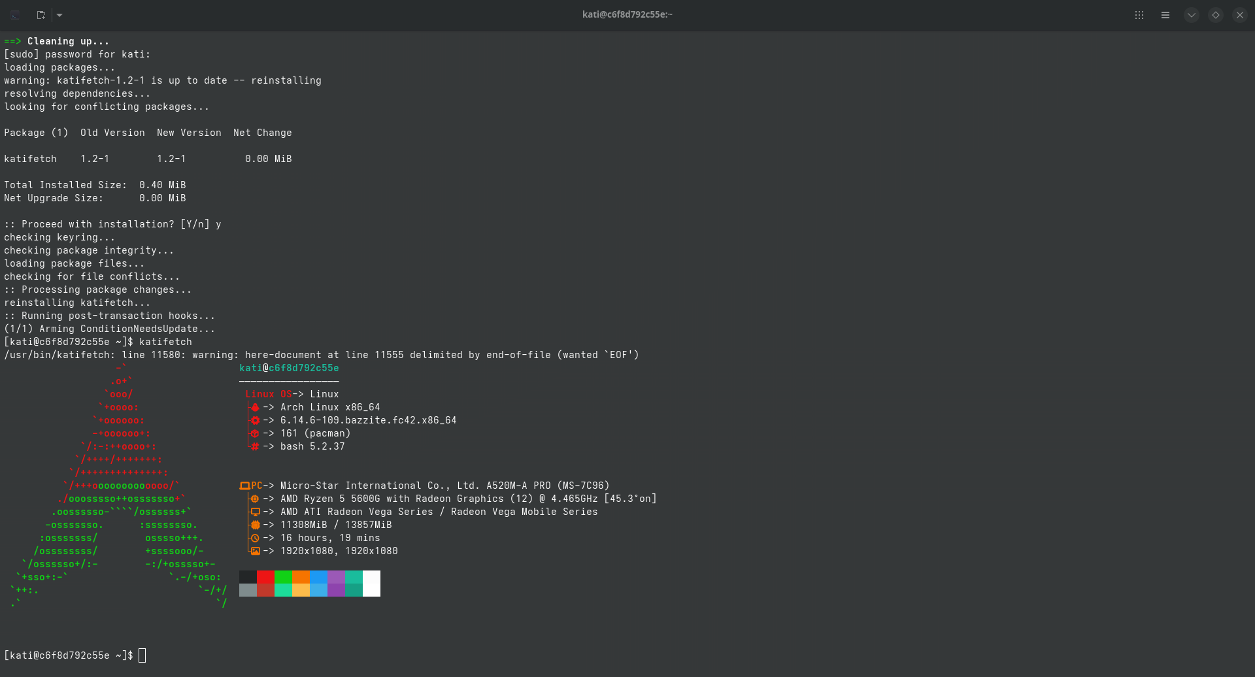The width and height of the screenshot is (1255, 677).
Task: Click the memory icon beside 11308MiB / 13857MiB
Action: (x=255, y=525)
